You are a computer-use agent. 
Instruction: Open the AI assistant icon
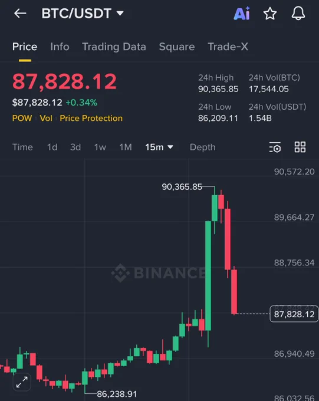(242, 14)
